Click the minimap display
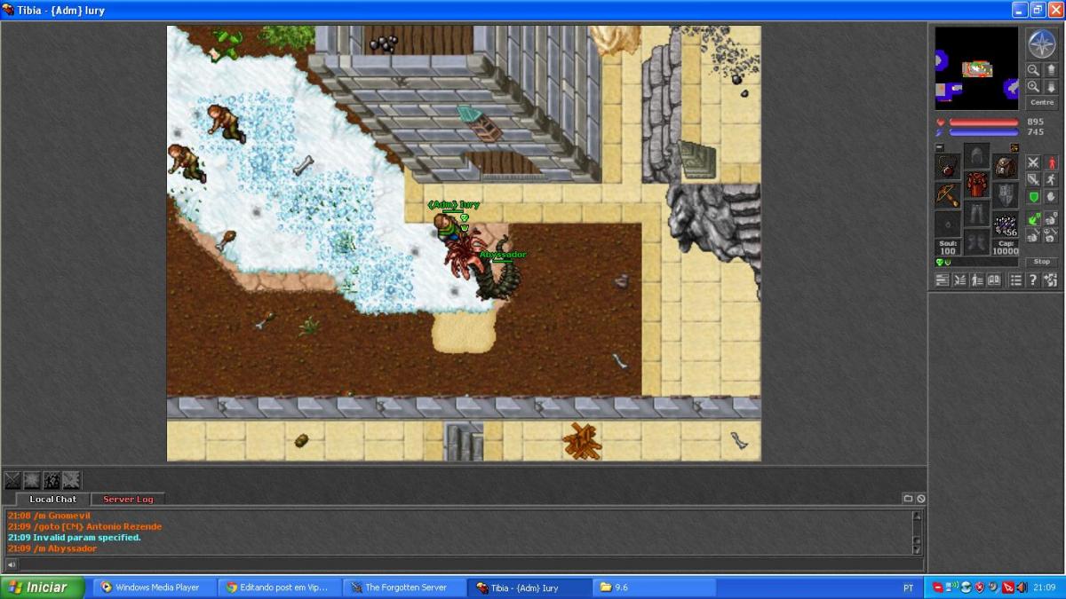This screenshot has width=1066, height=599. coord(976,68)
